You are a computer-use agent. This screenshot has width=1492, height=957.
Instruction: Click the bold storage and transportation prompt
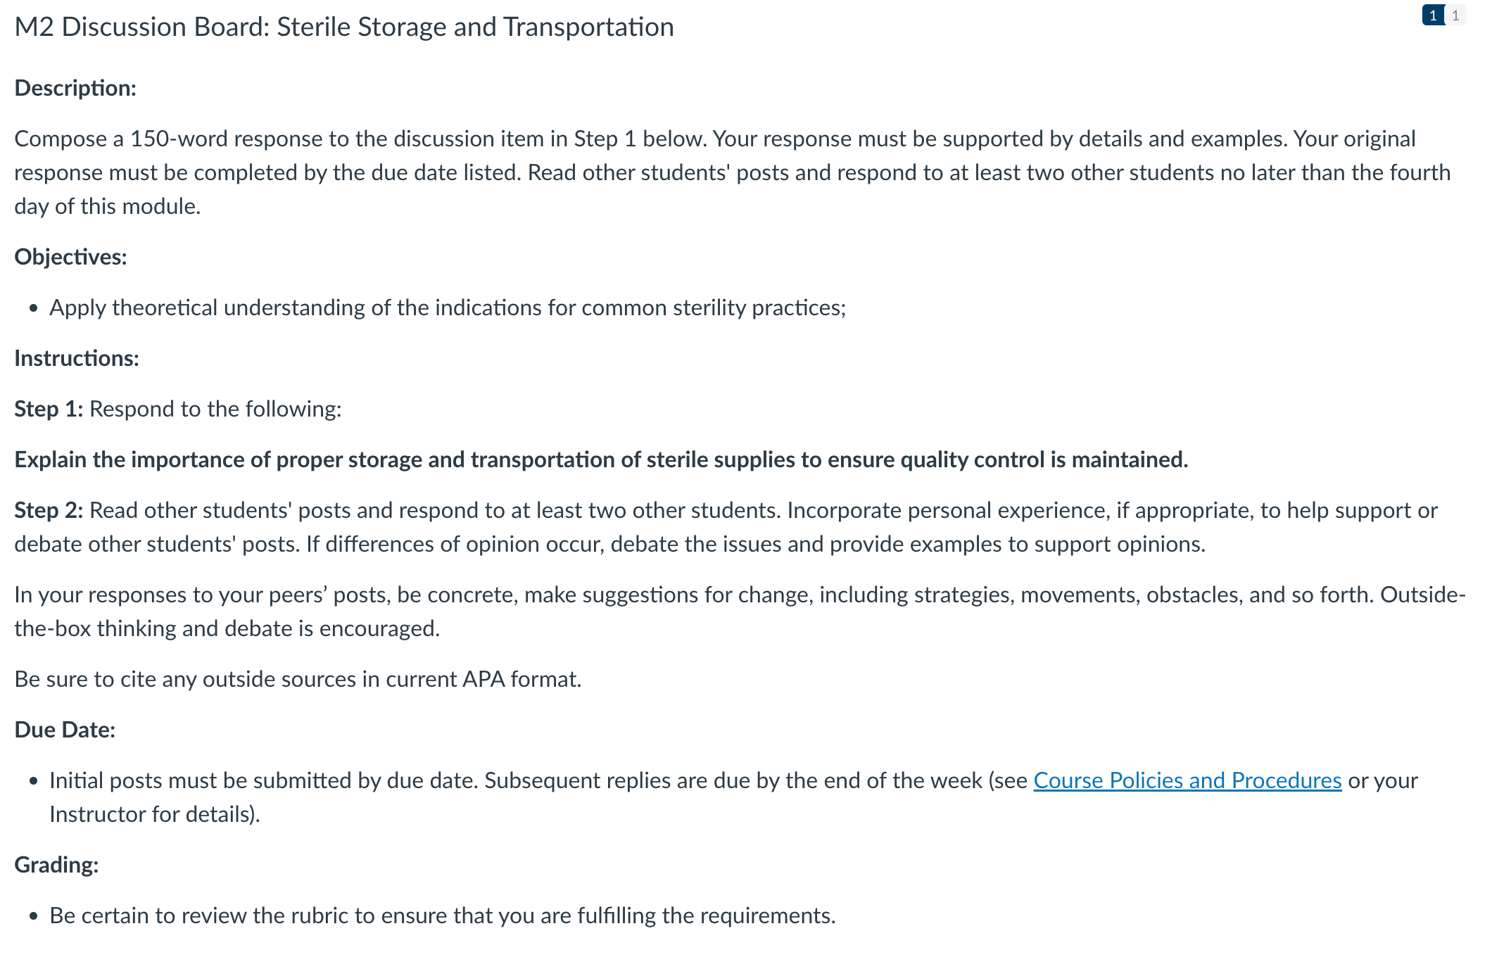tap(601, 460)
